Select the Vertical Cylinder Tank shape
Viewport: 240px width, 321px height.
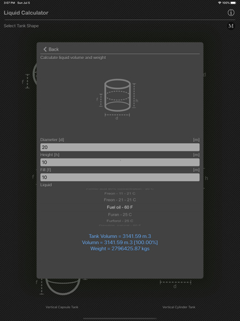coord(179,307)
